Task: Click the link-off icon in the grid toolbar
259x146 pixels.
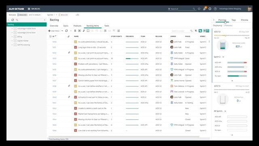Action: tap(105, 31)
